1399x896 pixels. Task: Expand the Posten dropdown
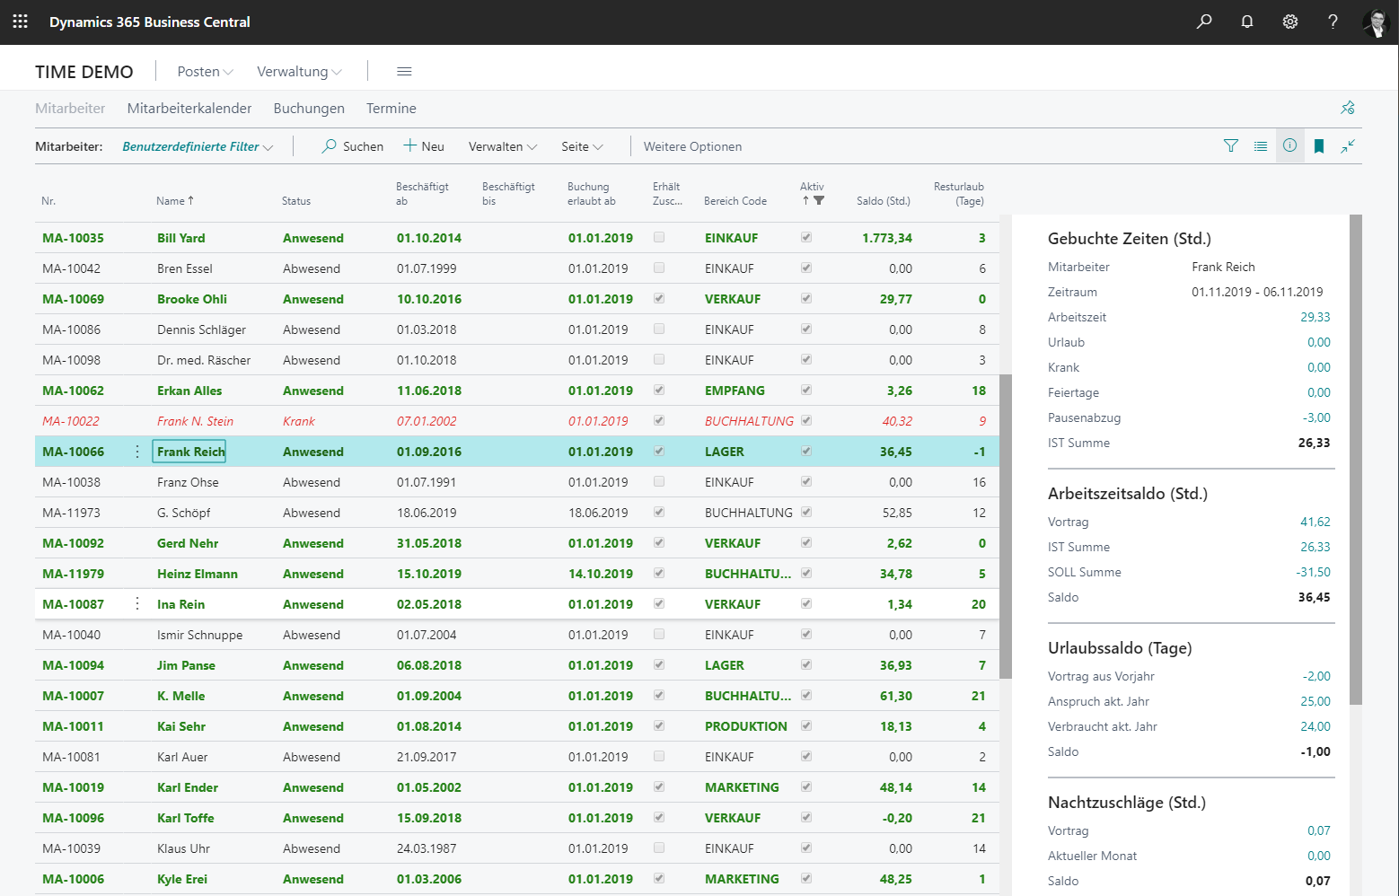tap(205, 71)
